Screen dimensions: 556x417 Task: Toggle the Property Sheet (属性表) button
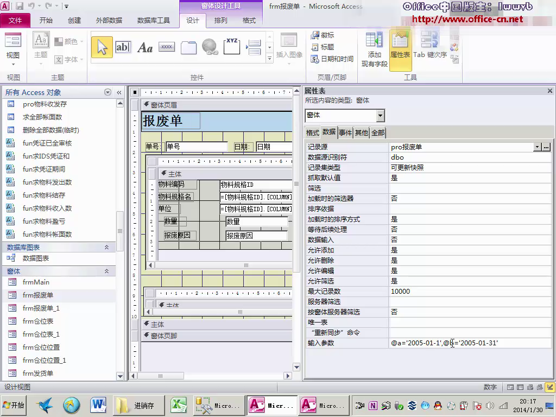click(400, 50)
